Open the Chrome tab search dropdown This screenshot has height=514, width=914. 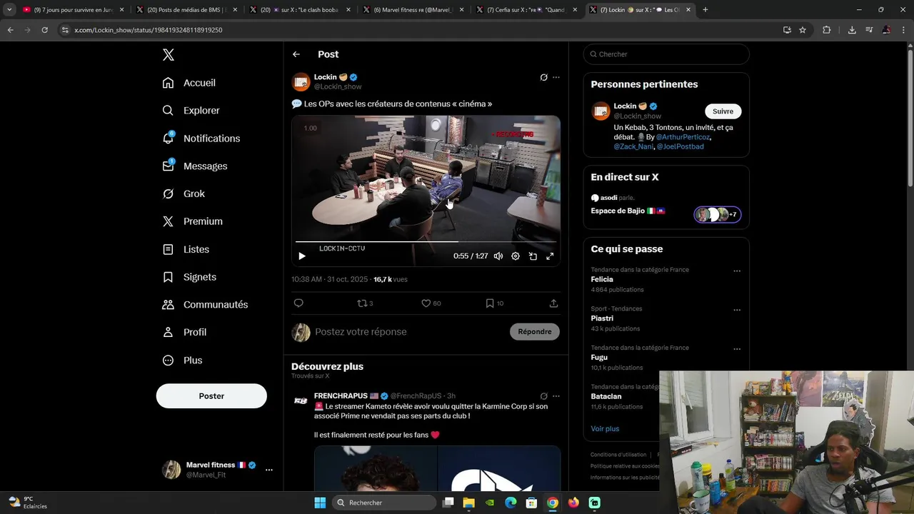[9, 10]
